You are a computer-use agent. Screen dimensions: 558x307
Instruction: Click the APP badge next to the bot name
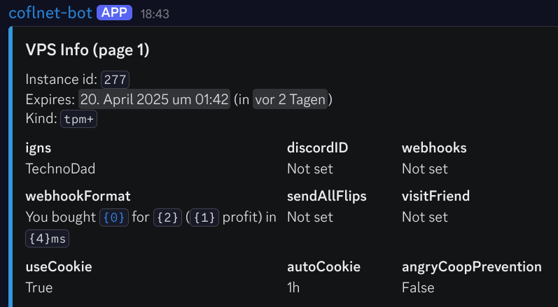[114, 13]
